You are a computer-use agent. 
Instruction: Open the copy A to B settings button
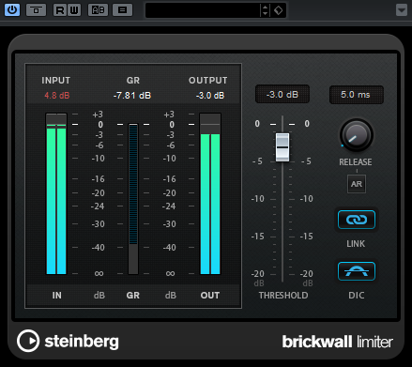coord(122,10)
